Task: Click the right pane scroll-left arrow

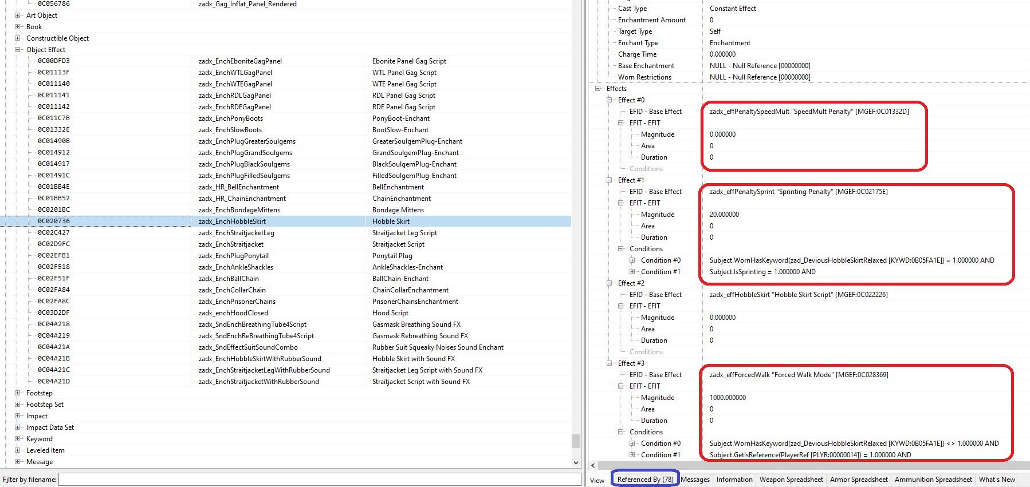Action: (x=593, y=466)
